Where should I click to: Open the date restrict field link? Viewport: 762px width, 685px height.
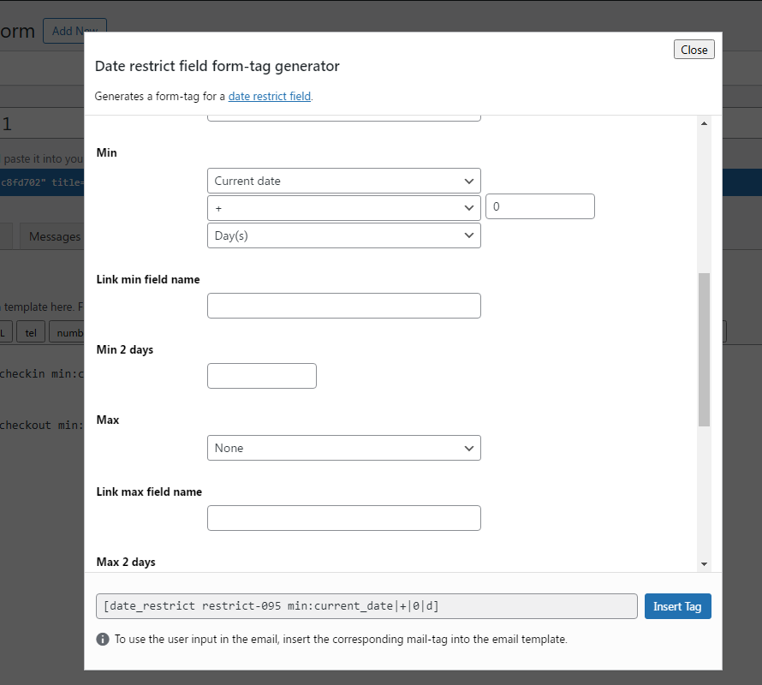269,96
